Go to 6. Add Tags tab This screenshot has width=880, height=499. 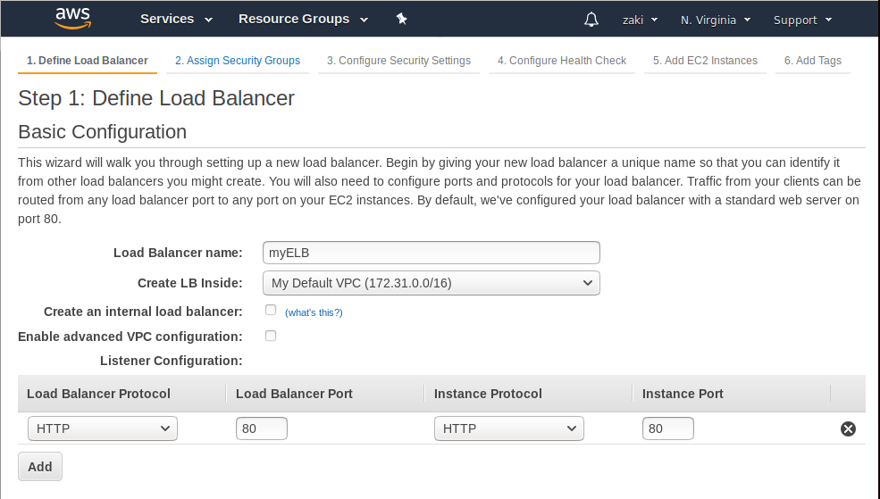pos(813,61)
